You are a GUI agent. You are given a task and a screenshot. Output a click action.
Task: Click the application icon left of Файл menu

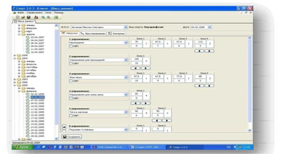click(15, 13)
